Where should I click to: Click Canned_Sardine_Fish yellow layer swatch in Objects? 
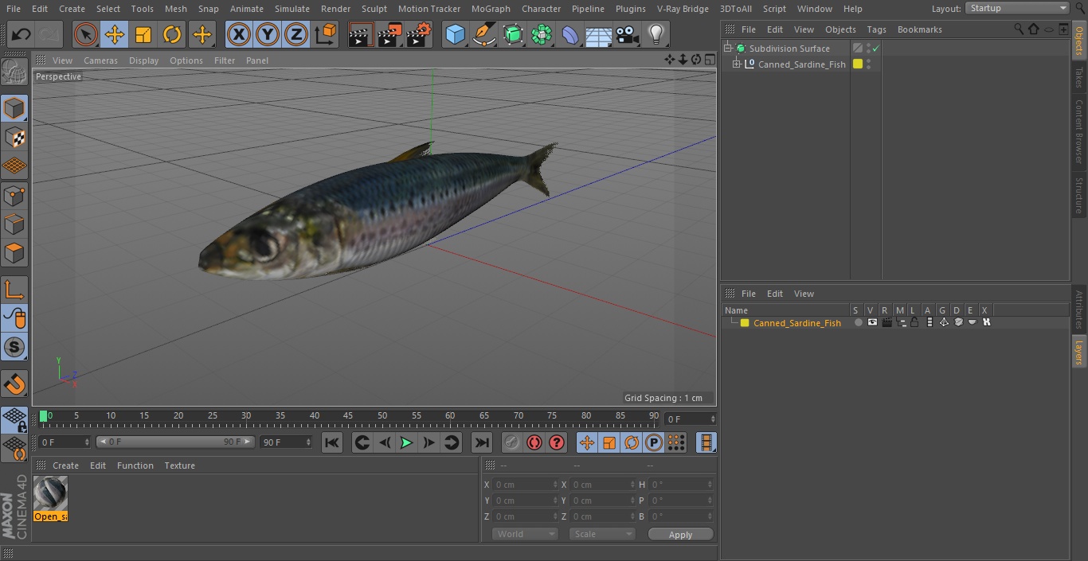[858, 64]
